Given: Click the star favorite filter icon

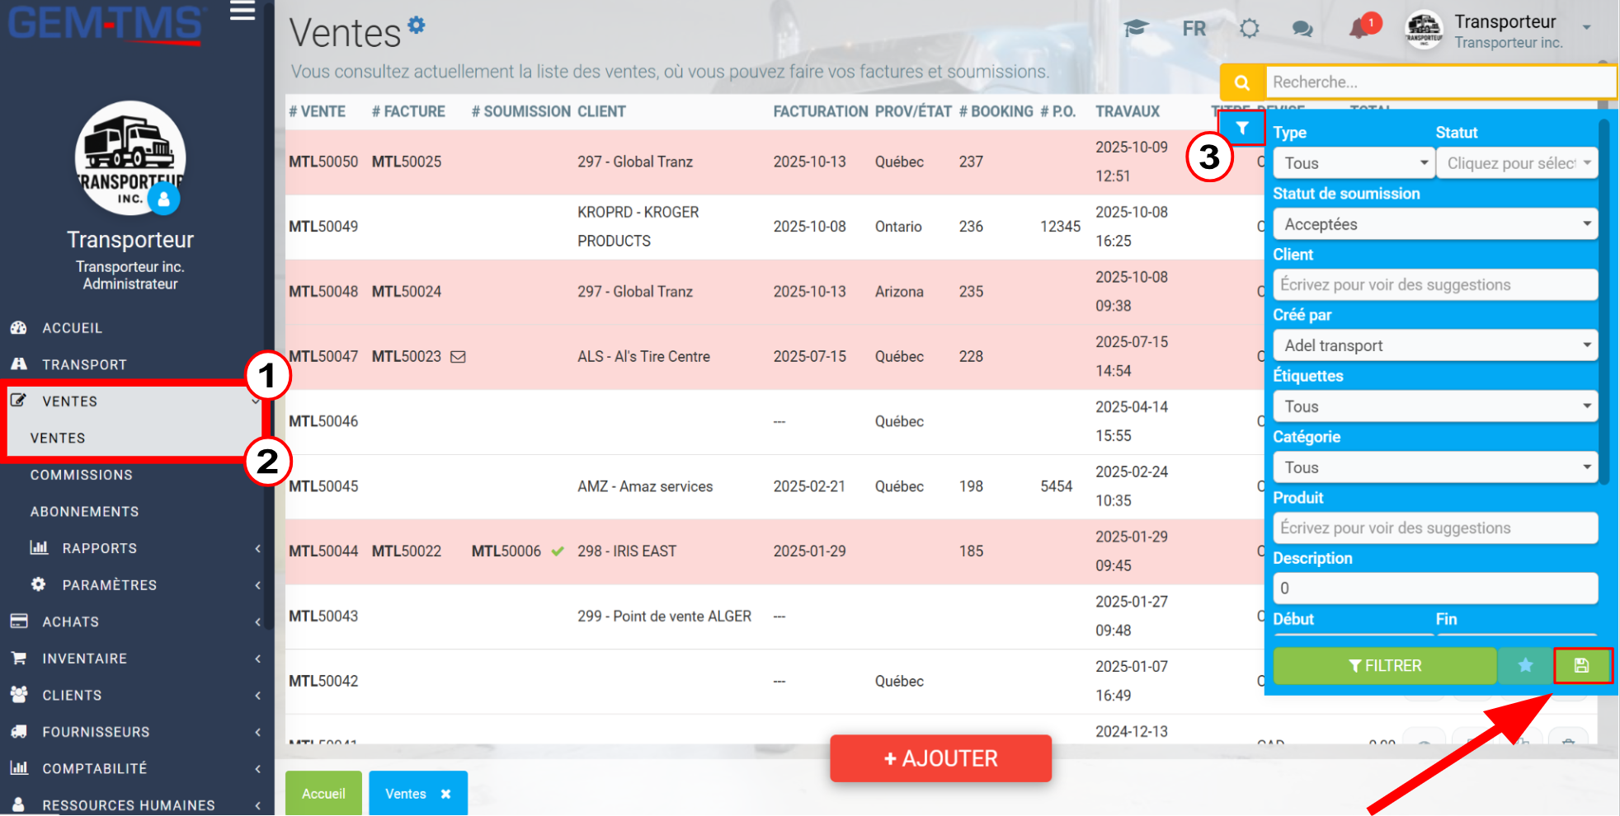Looking at the screenshot, I should (1525, 665).
